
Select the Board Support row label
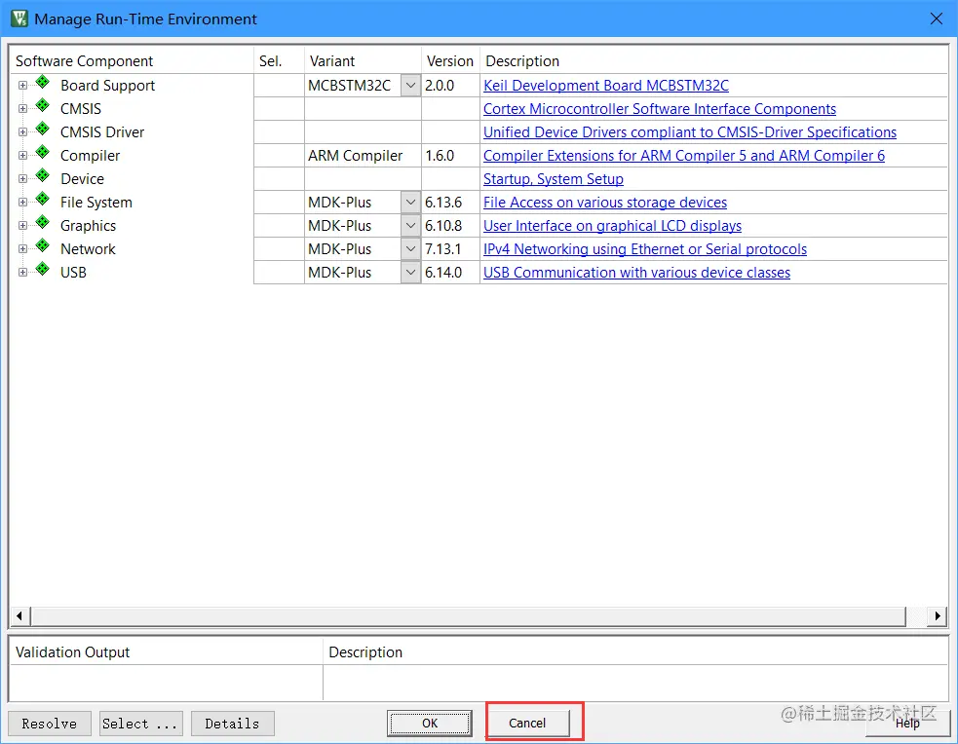coord(107,86)
